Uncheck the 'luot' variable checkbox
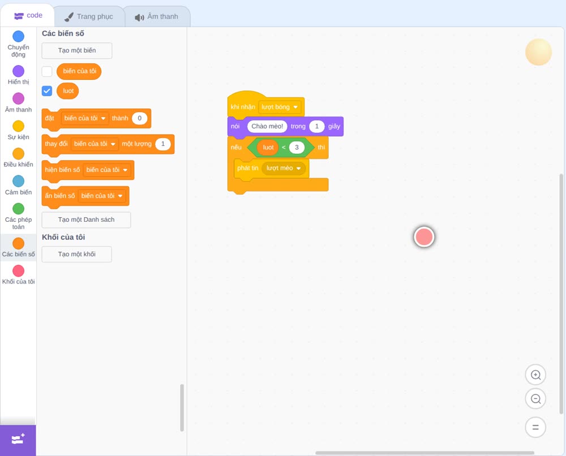566x456 pixels. [x=47, y=91]
